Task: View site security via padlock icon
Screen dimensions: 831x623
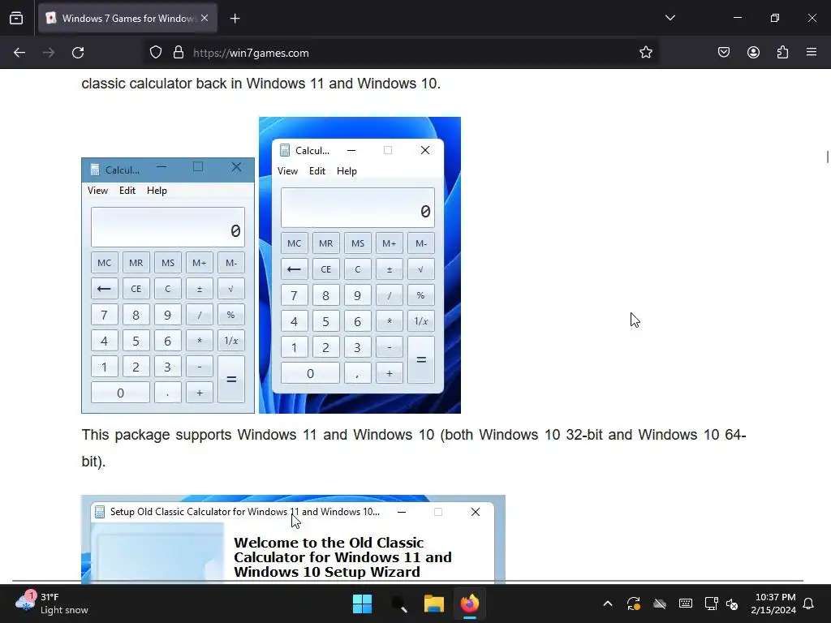Action: pyautogui.click(x=179, y=53)
